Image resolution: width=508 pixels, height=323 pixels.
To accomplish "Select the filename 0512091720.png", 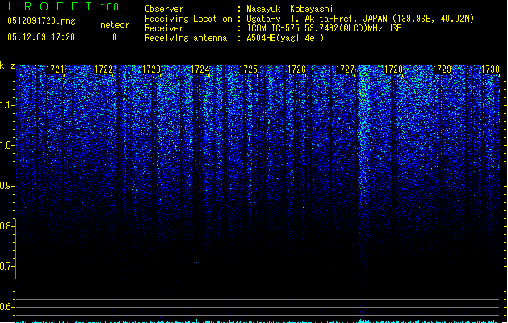I will click(x=41, y=21).
